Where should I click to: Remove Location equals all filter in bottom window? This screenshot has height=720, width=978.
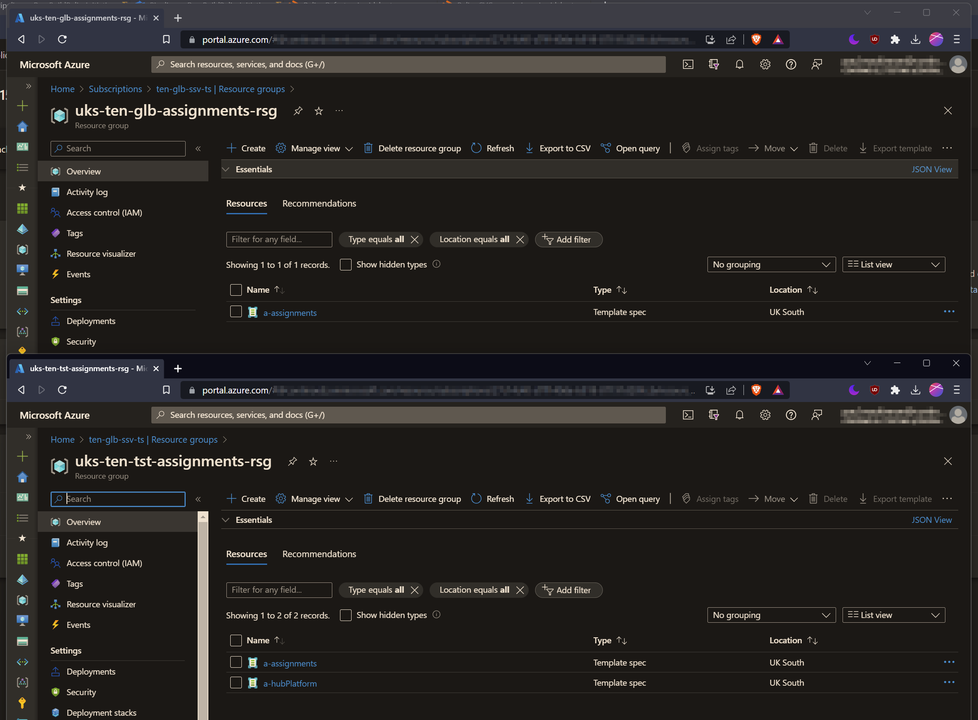point(520,590)
